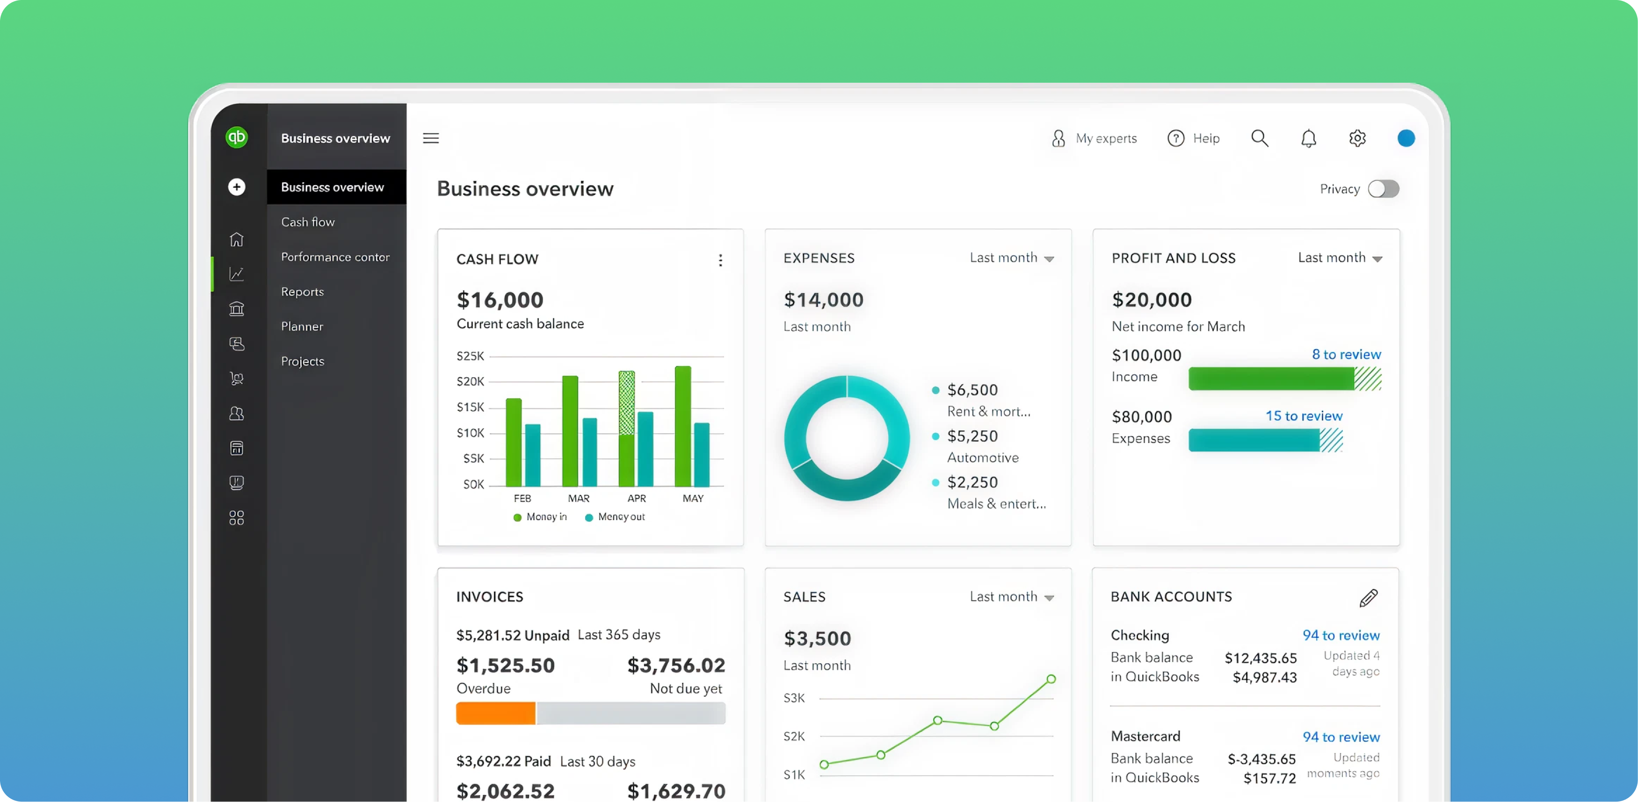
Task: Click Checking 94 to review link
Action: (1341, 636)
